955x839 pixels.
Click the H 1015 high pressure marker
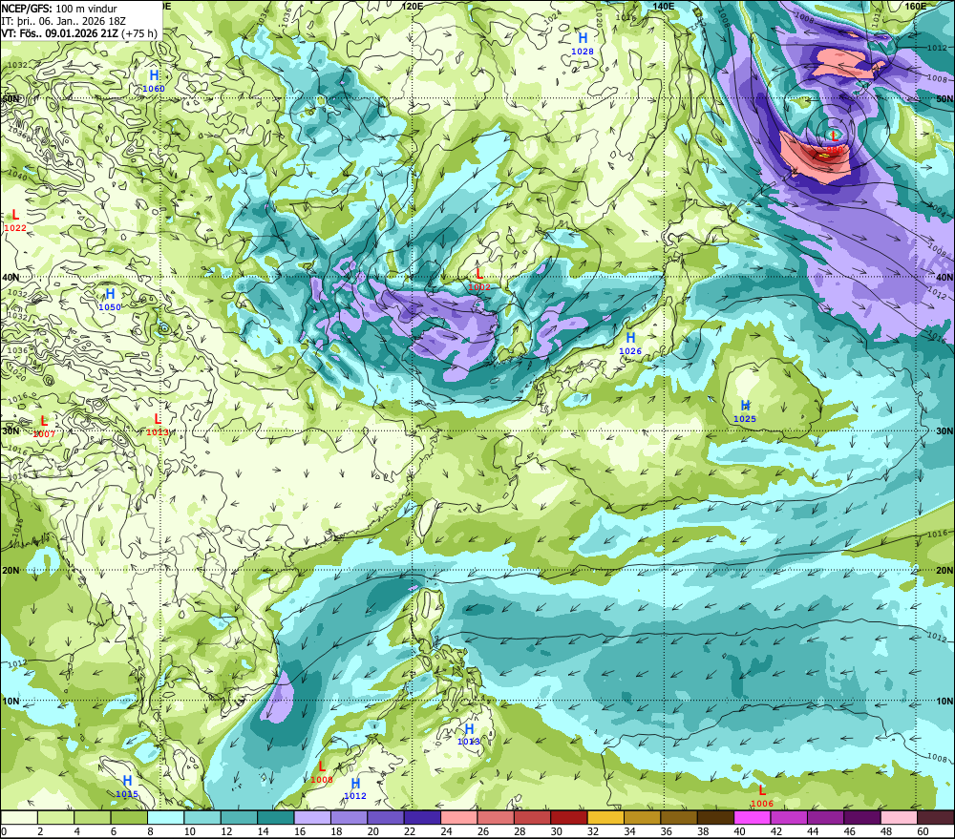[127, 787]
